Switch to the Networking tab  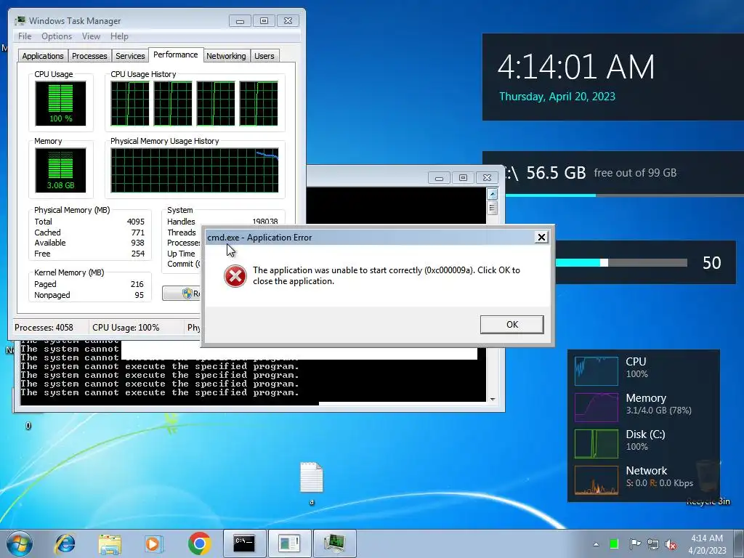tap(226, 56)
